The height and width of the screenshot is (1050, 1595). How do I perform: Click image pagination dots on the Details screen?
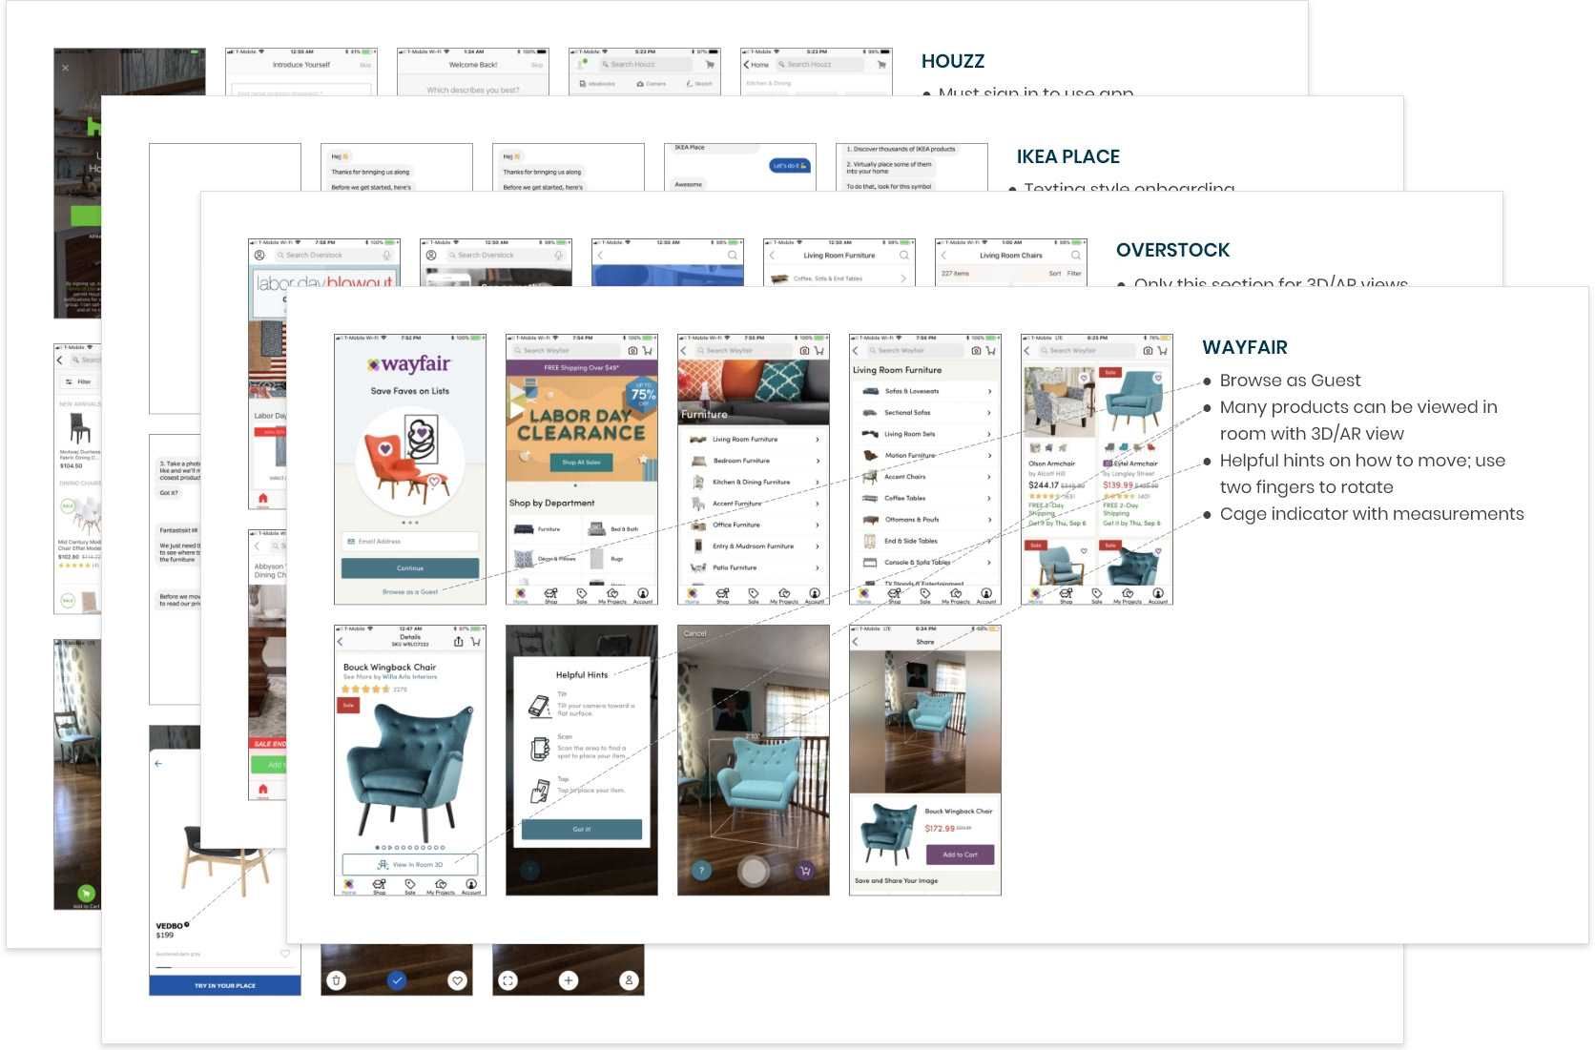[410, 847]
